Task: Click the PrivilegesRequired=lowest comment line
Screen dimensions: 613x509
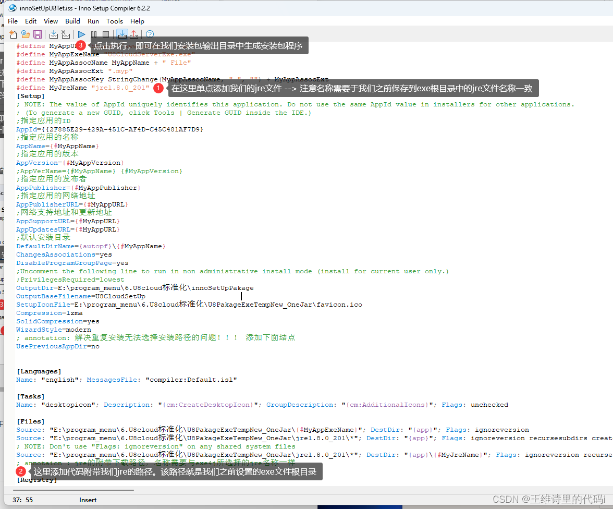Action: 70,280
